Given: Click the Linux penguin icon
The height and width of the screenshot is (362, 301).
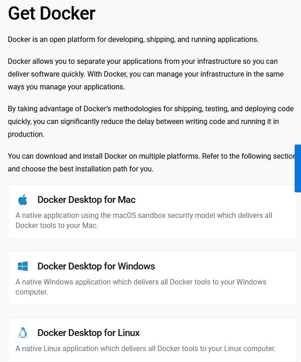Looking at the screenshot, I should pos(23,333).
